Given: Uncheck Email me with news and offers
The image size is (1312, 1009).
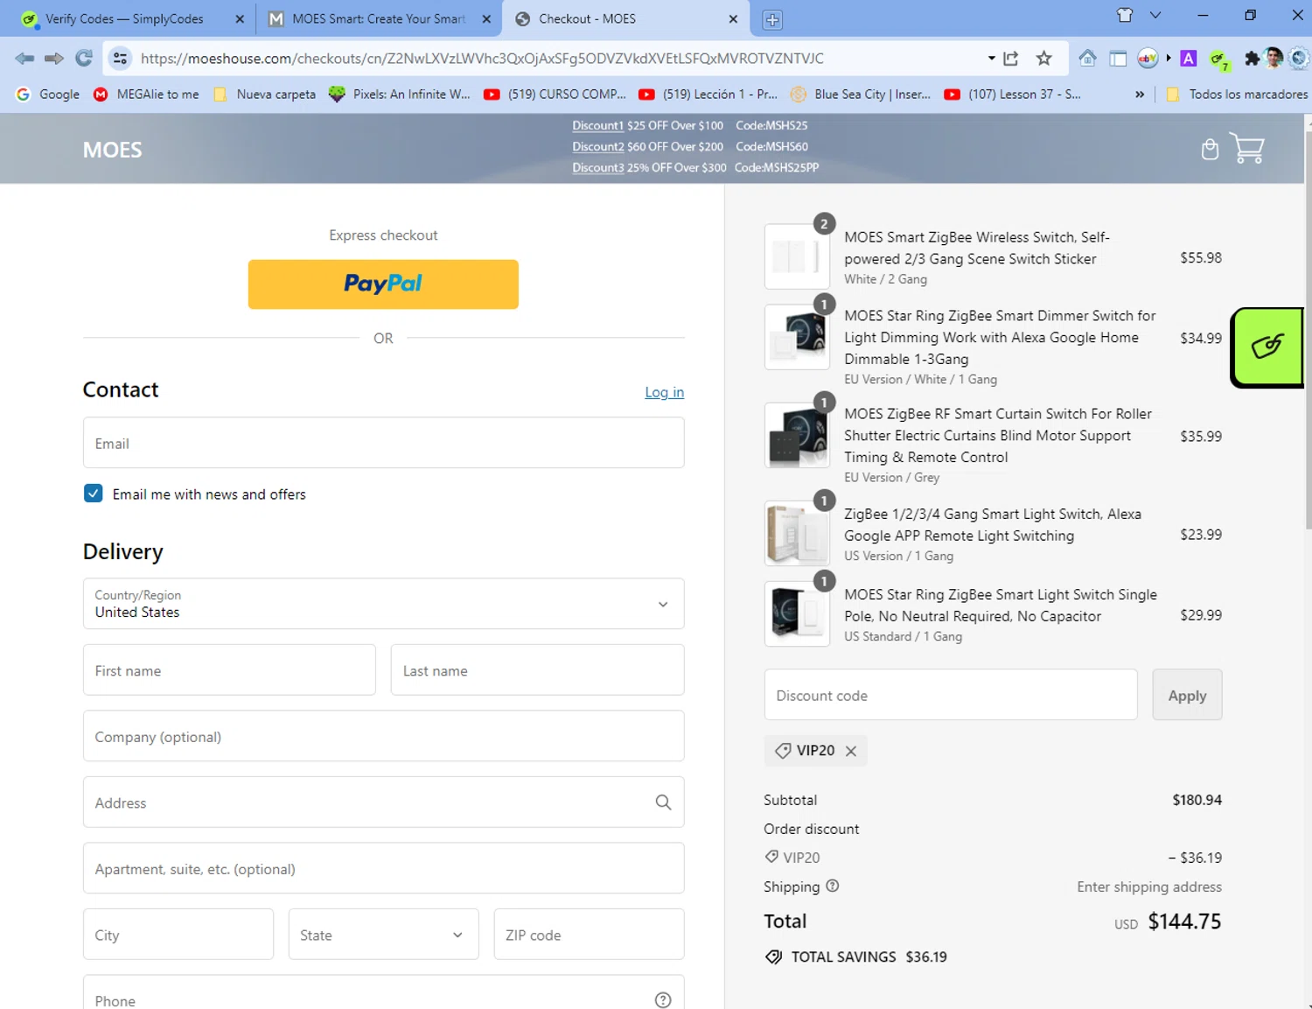Looking at the screenshot, I should coord(94,494).
